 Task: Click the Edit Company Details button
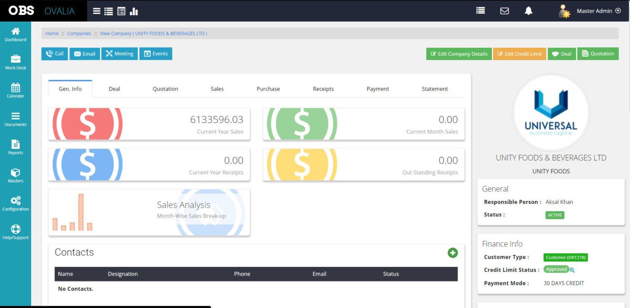[x=459, y=54]
